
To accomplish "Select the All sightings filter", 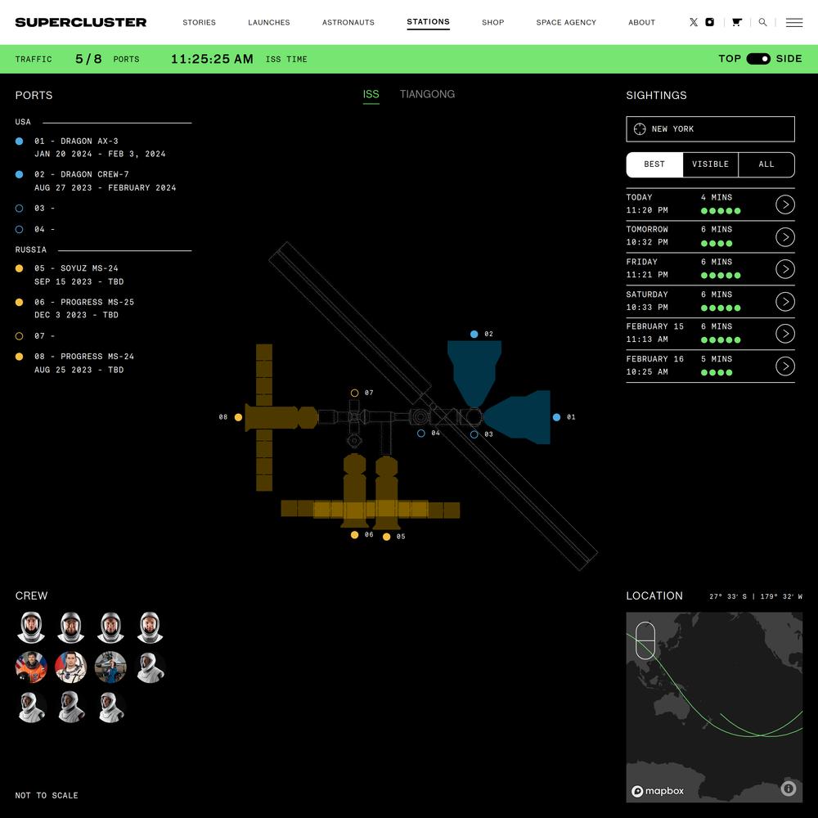I will tap(766, 164).
